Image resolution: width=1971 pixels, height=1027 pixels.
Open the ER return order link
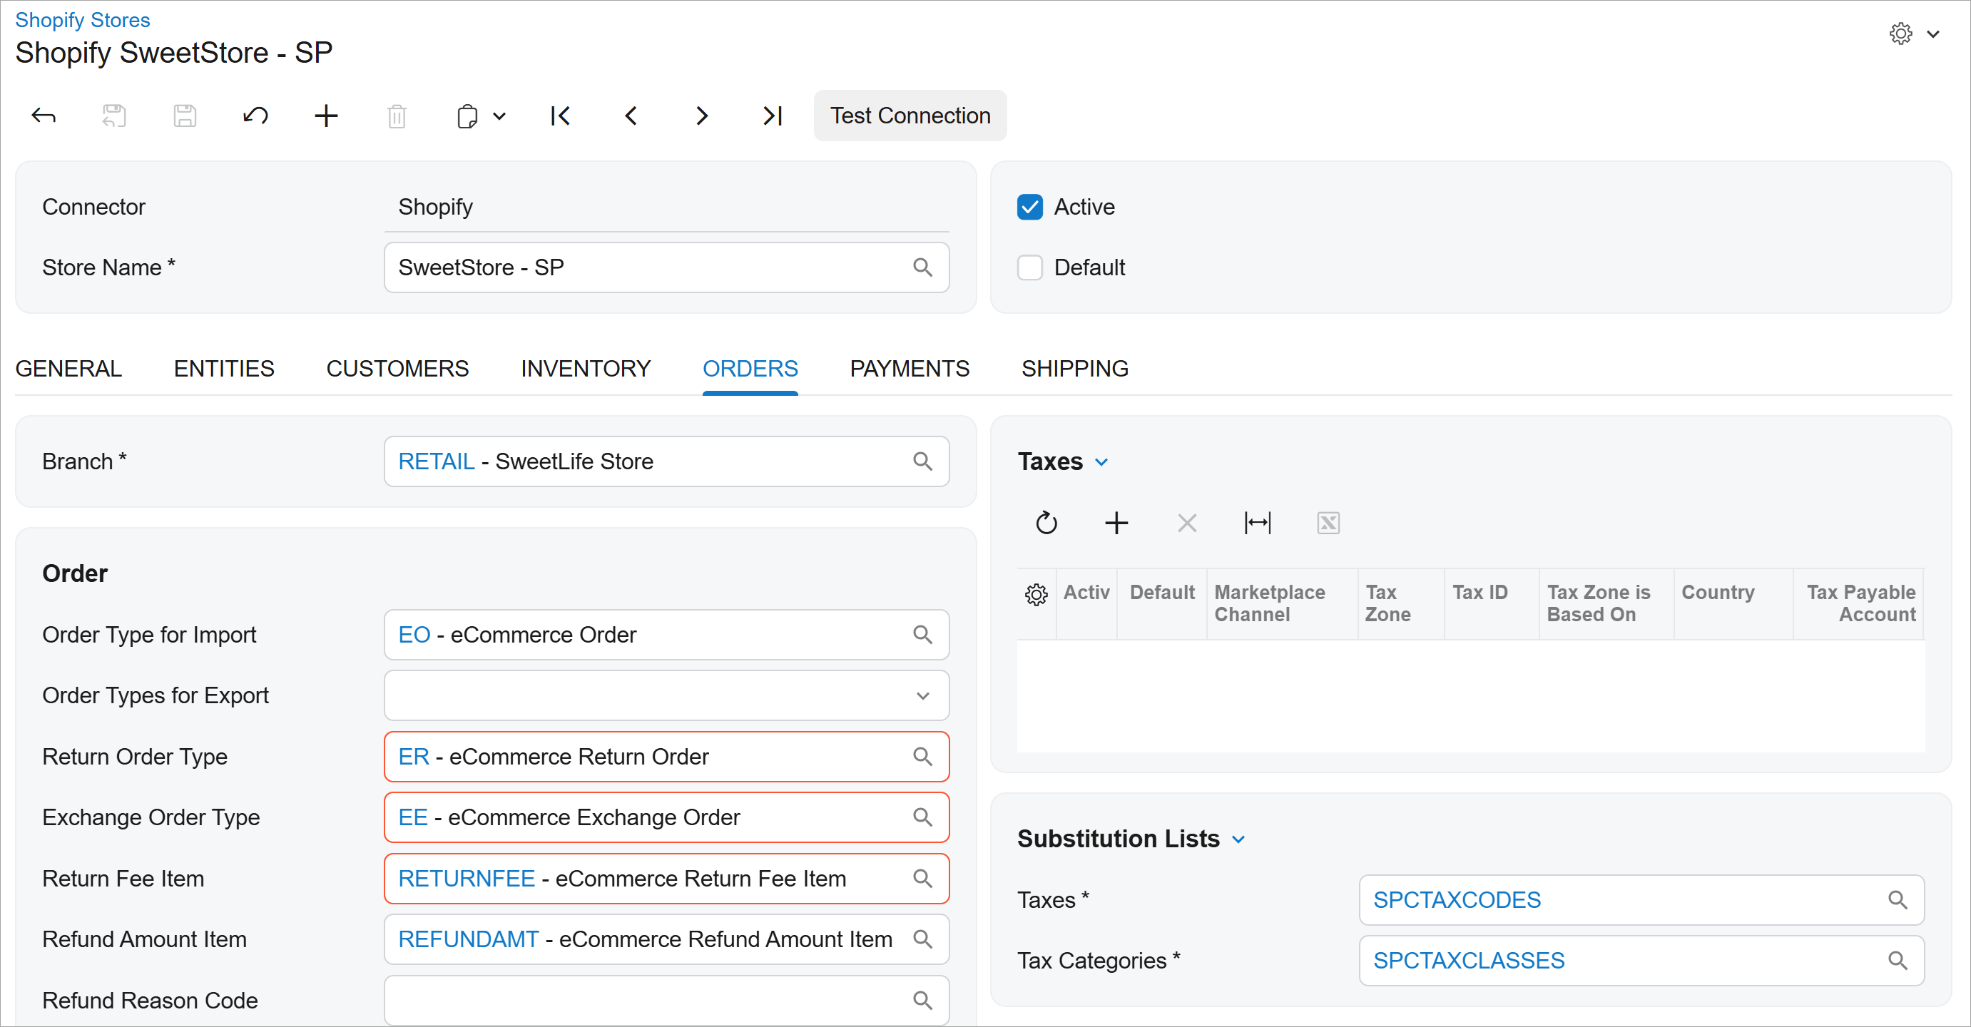pos(413,756)
